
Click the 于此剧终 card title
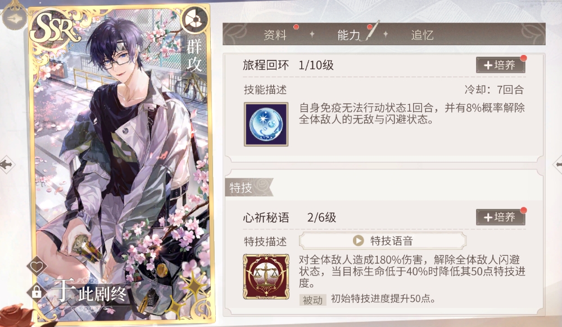pos(88,291)
